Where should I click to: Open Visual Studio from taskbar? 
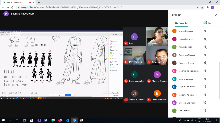point(39,120)
